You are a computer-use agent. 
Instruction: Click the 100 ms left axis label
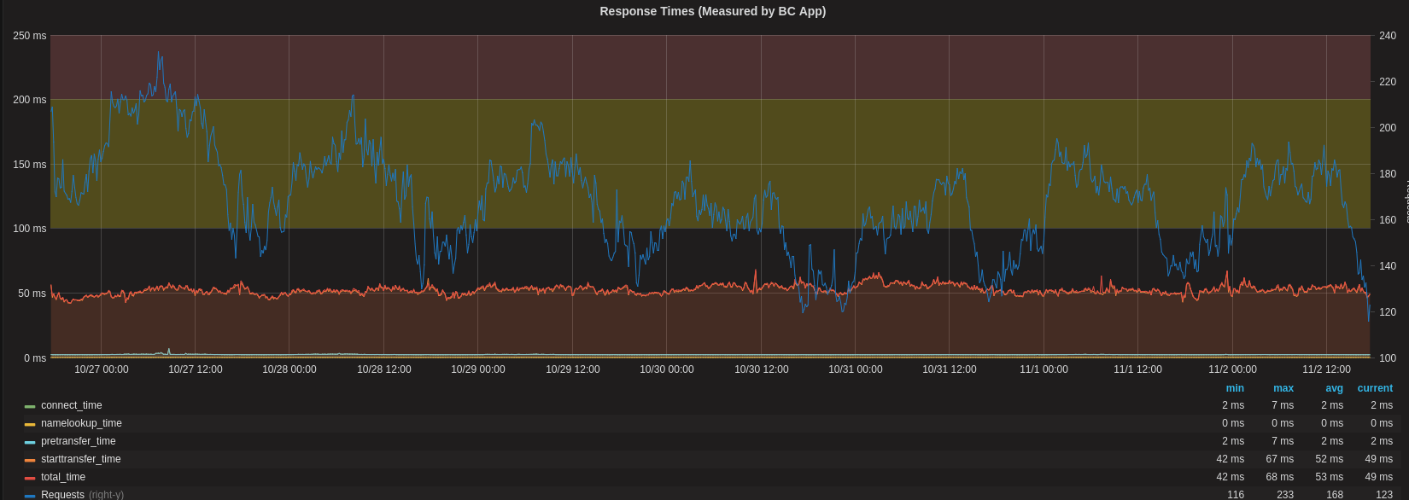tap(30, 229)
